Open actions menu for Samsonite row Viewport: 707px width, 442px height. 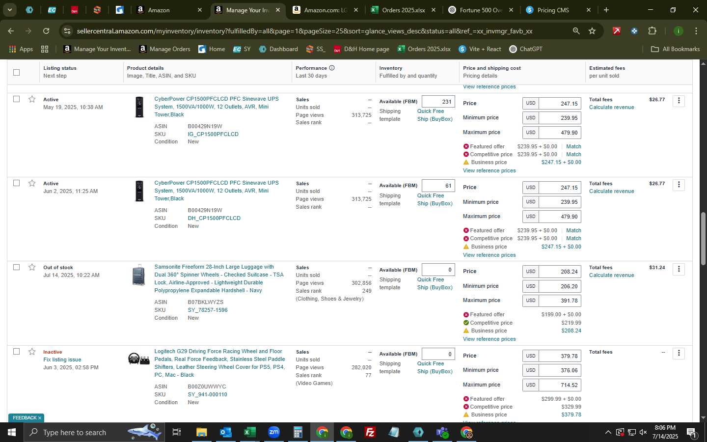[x=679, y=269]
